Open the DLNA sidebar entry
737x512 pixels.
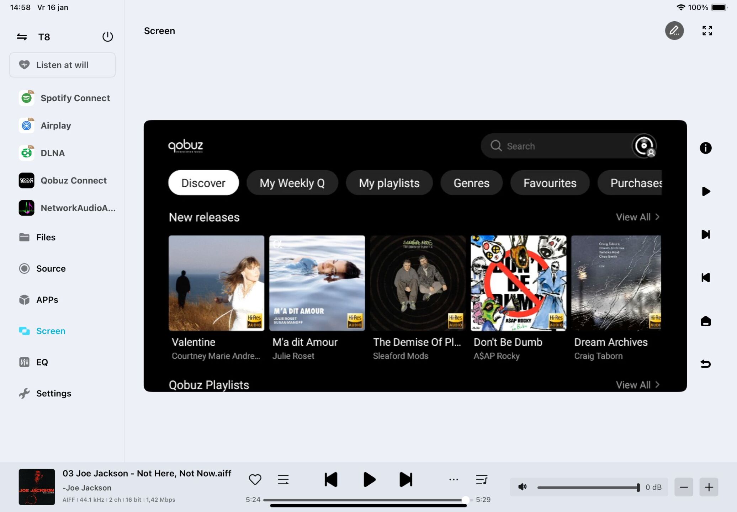pos(42,153)
